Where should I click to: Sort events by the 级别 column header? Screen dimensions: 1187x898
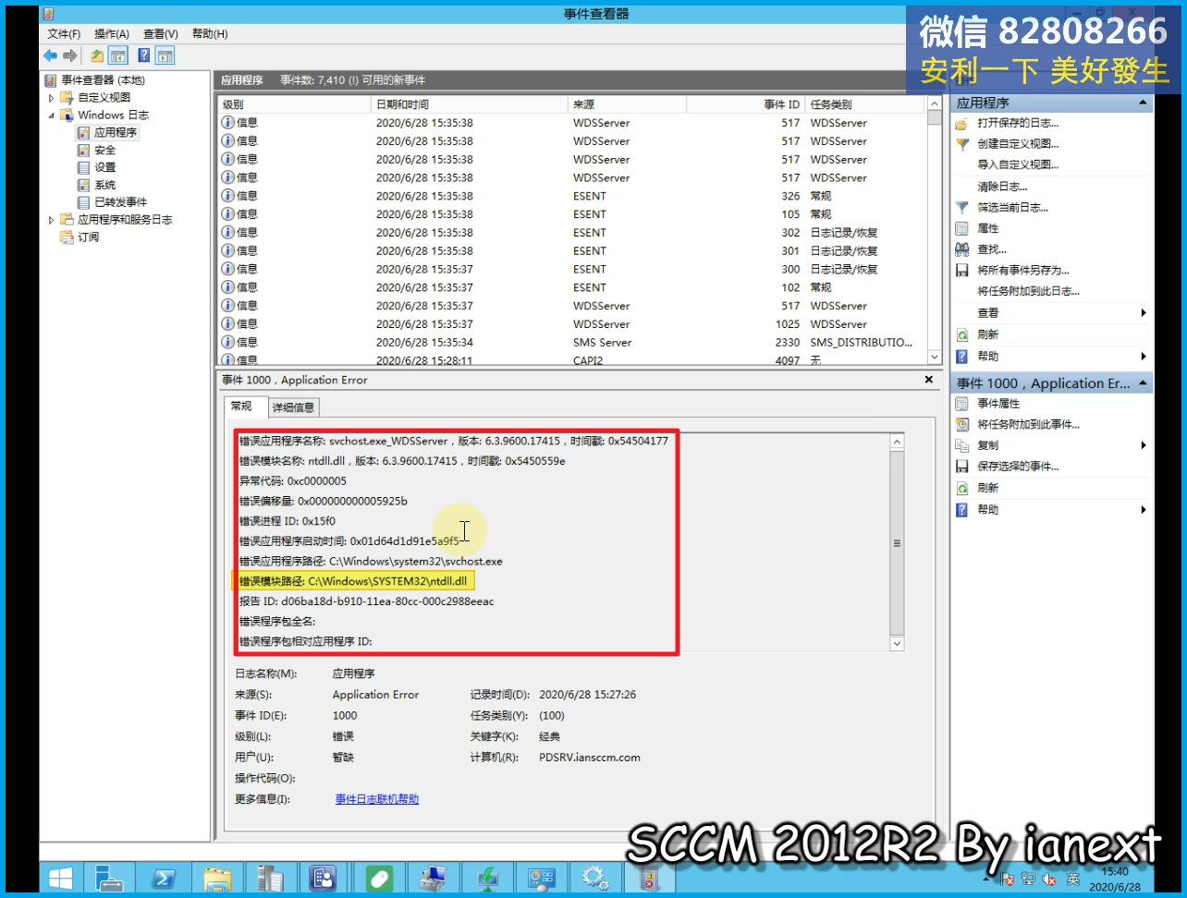click(x=294, y=104)
